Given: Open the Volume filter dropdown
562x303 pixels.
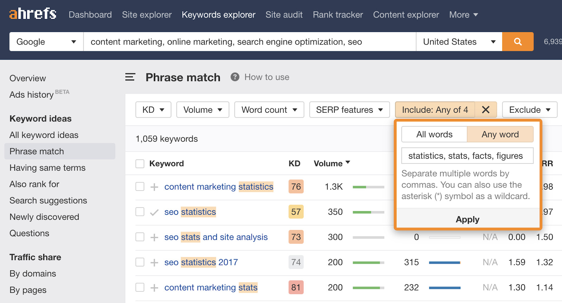Looking at the screenshot, I should (x=203, y=110).
